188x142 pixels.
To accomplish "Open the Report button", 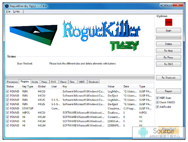I will 168,91.
